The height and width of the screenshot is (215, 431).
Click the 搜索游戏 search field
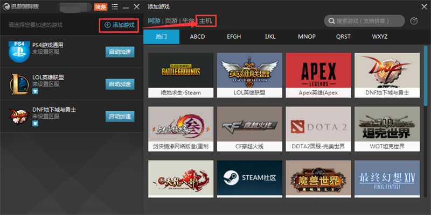tap(364, 21)
